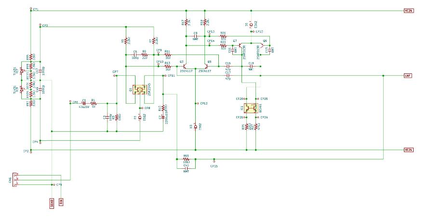Select the CP25 test point label
The height and width of the screenshot is (217, 429).
click(x=264, y=98)
